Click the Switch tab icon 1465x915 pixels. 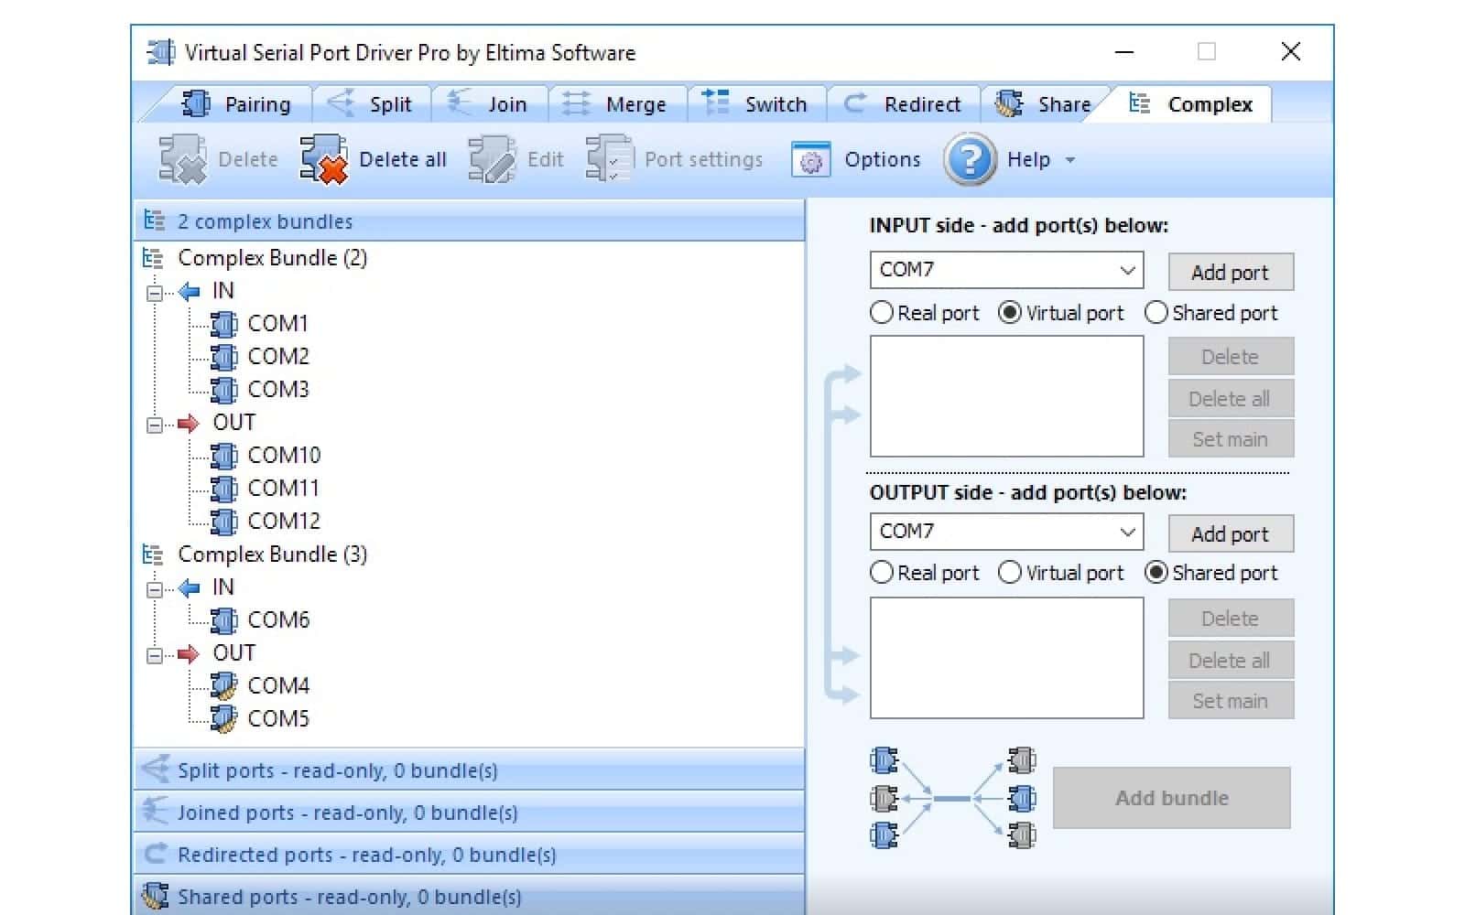point(716,102)
